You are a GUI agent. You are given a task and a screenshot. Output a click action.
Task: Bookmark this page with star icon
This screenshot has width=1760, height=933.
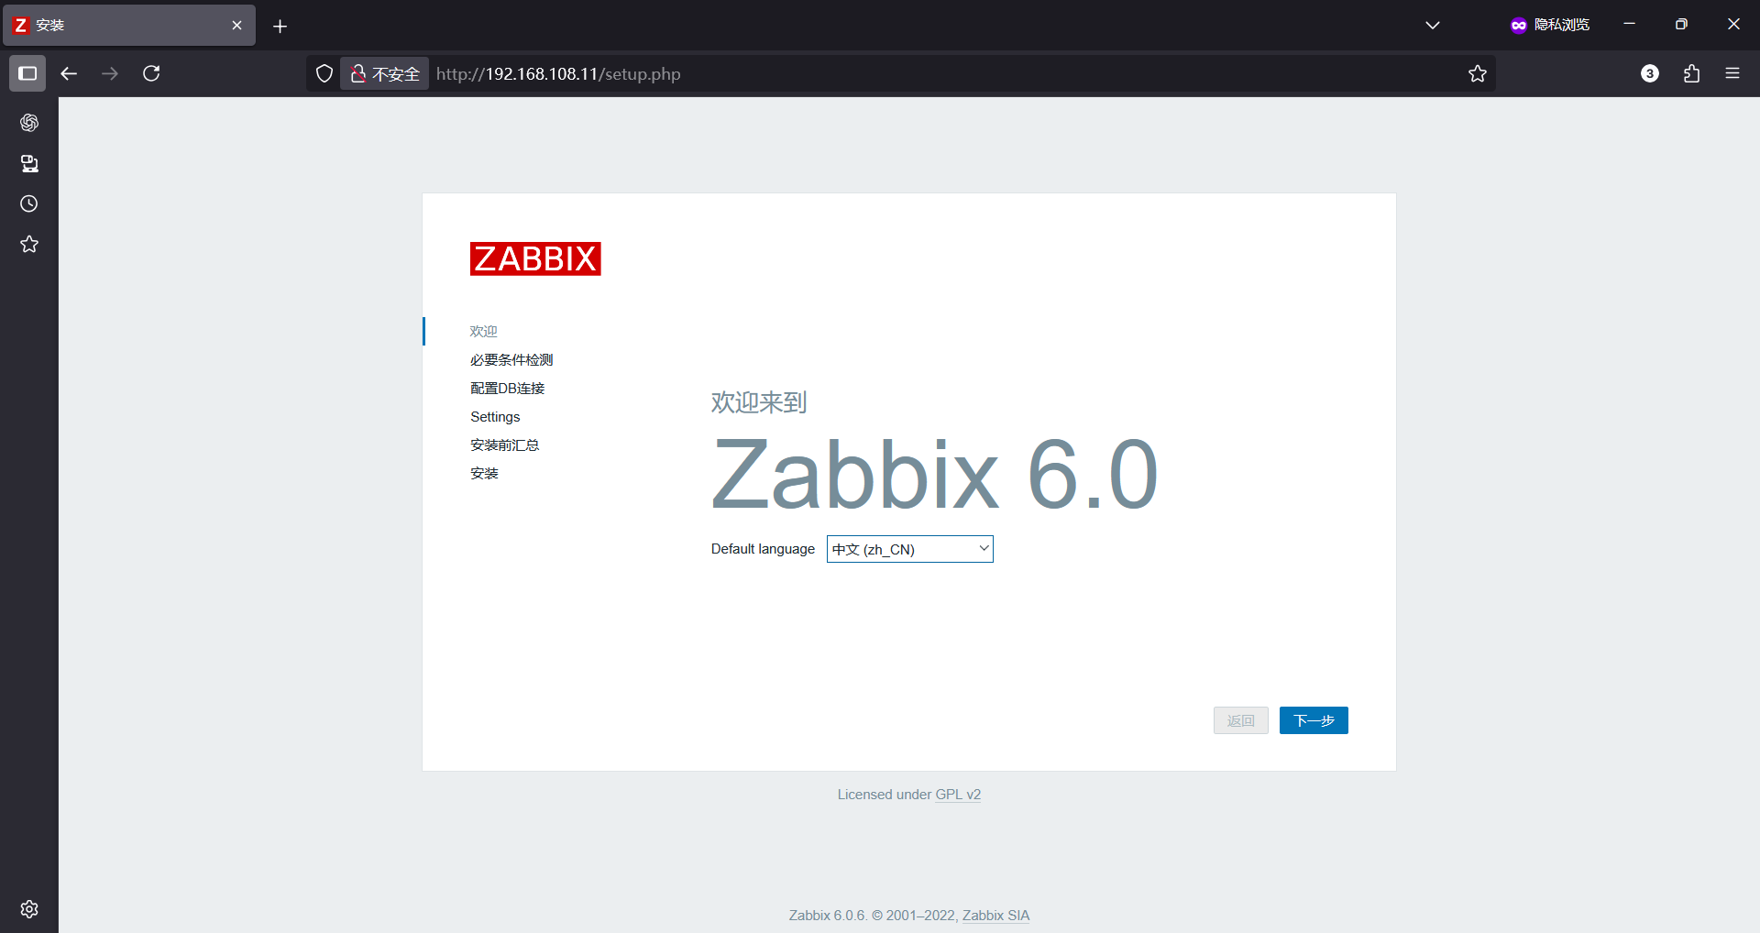[1477, 73]
